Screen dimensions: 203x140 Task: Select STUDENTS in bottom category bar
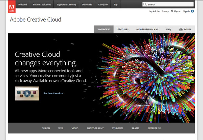pos(117,128)
